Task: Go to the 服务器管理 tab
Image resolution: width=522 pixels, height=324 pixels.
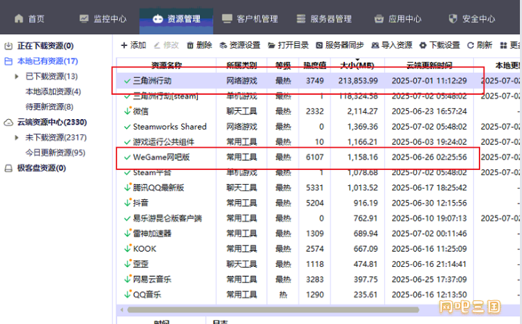Action: (x=324, y=19)
